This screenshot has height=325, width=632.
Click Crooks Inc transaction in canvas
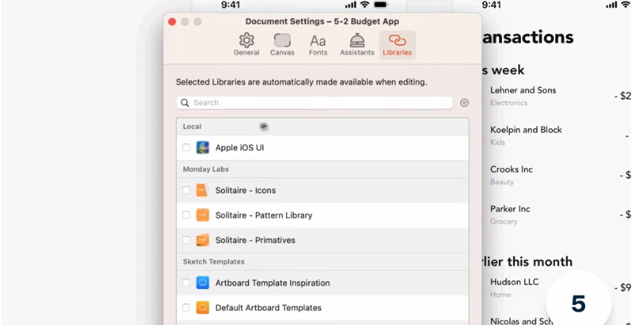(x=511, y=169)
